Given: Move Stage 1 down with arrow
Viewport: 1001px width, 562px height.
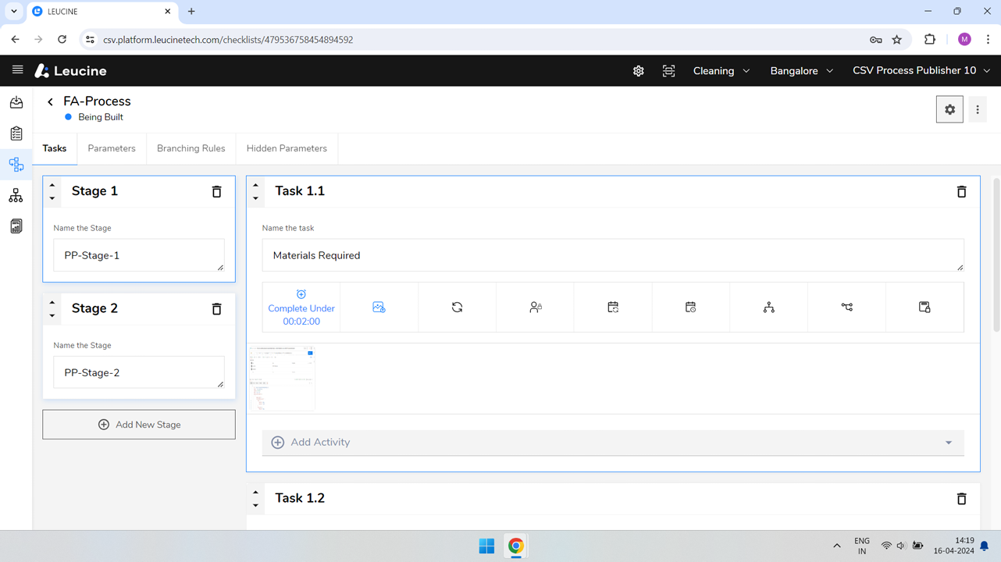Looking at the screenshot, I should (x=52, y=198).
